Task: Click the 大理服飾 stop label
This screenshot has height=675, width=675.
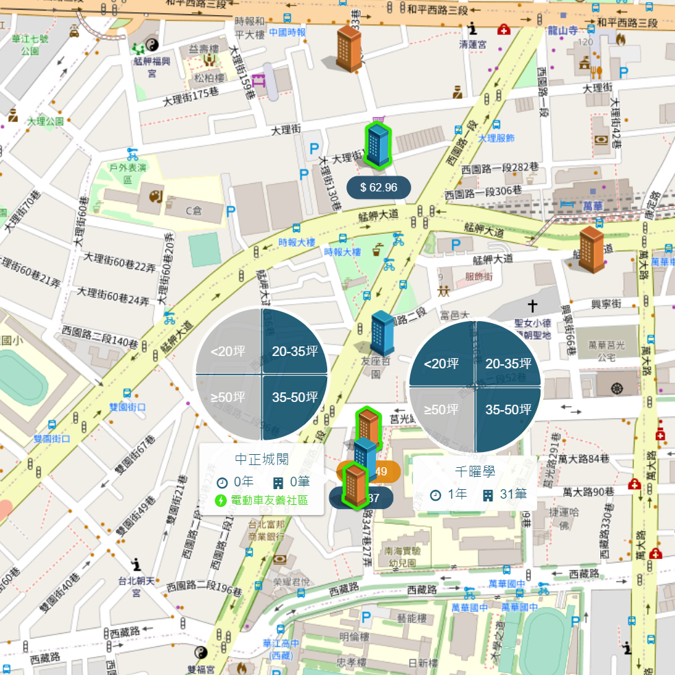Action: click(497, 138)
